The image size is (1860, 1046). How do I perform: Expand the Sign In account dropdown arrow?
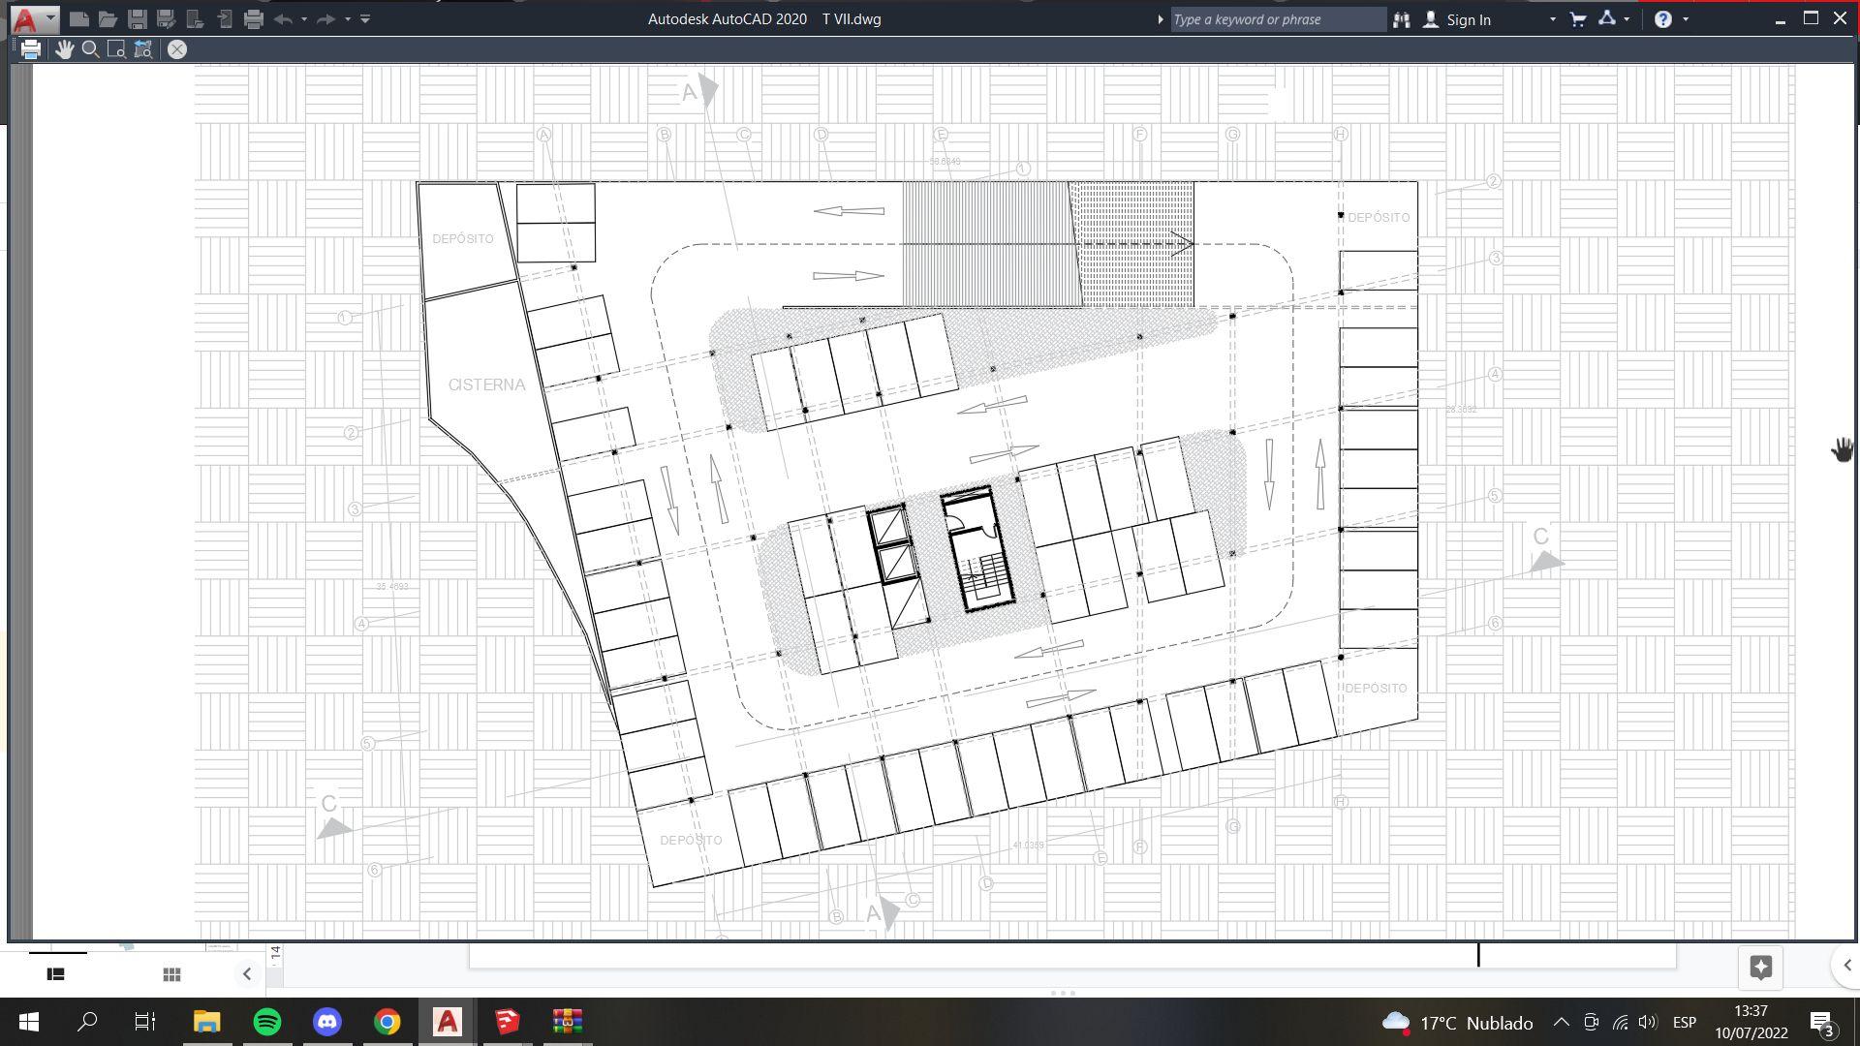click(x=1552, y=19)
